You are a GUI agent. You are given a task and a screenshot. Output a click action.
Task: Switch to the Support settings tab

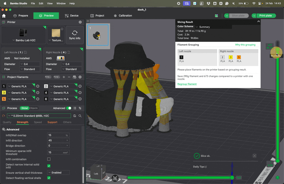coord(52,122)
